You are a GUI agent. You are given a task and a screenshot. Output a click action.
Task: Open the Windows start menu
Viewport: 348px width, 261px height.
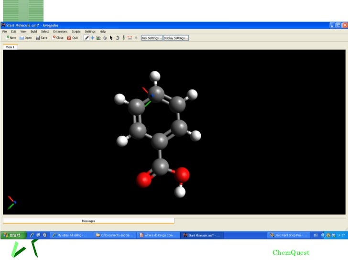point(13,235)
